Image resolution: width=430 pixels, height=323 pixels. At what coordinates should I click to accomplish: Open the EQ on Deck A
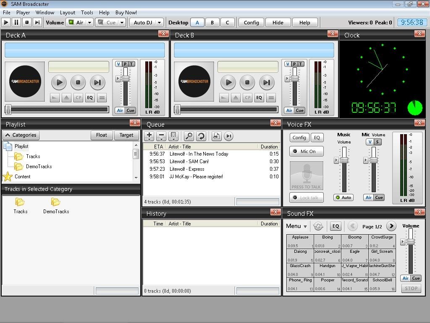[90, 98]
